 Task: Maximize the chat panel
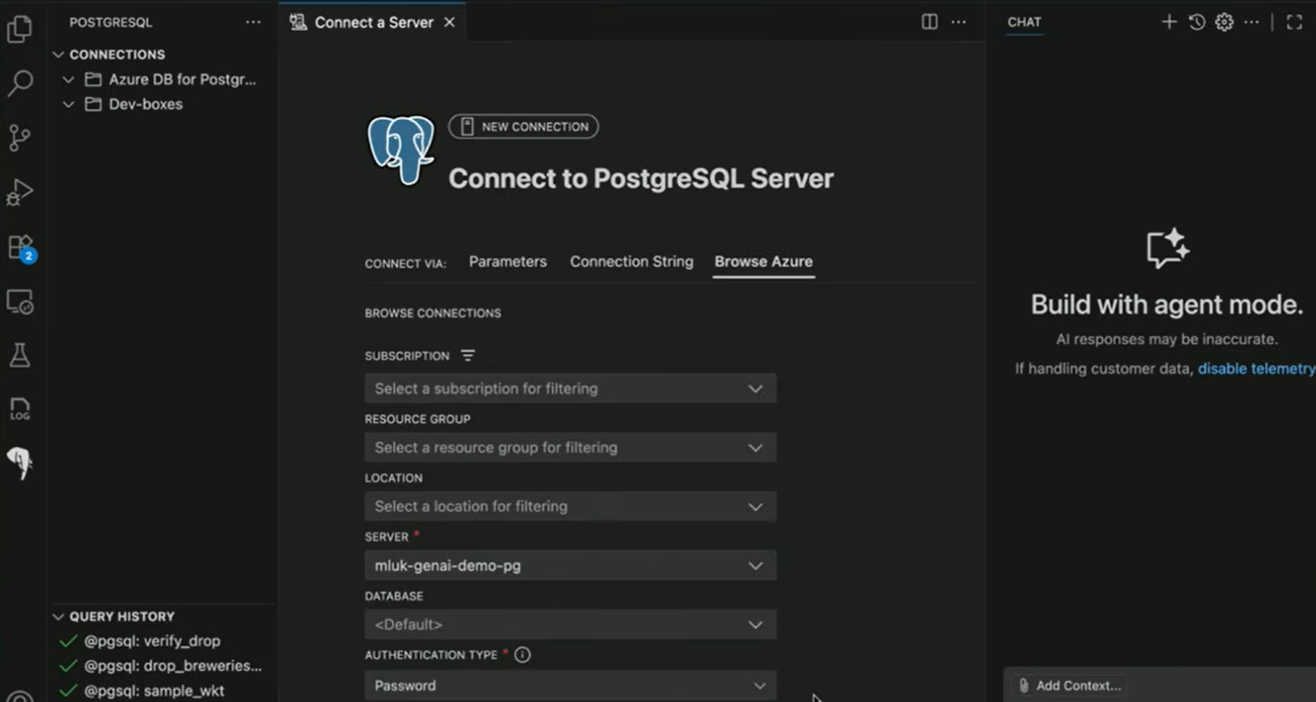coord(1294,22)
